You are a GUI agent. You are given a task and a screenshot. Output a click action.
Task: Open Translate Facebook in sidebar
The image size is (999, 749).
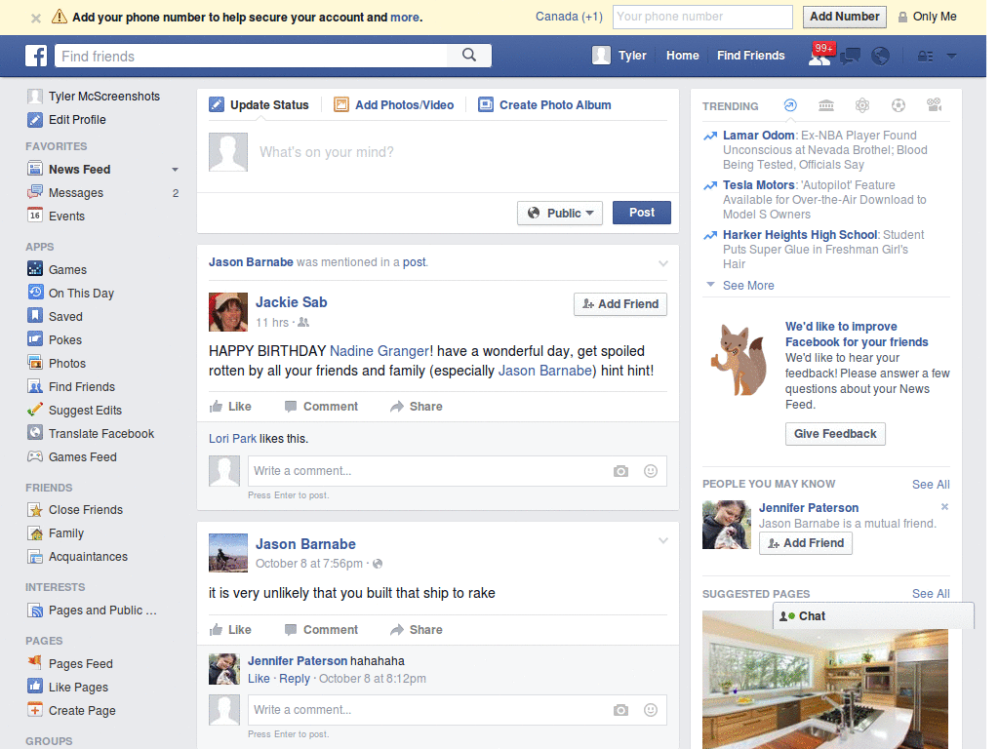91,434
